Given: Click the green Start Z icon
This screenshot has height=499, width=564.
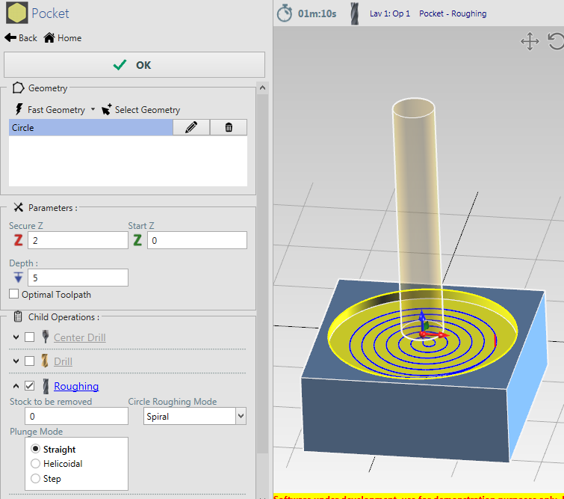Looking at the screenshot, I should coord(137,240).
